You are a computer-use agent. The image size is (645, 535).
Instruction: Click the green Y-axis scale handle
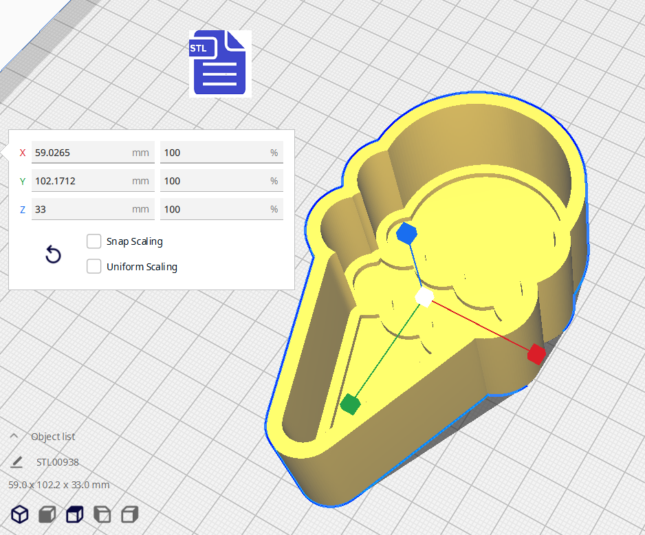pos(350,404)
